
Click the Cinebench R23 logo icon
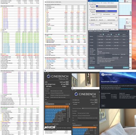[76, 94]
